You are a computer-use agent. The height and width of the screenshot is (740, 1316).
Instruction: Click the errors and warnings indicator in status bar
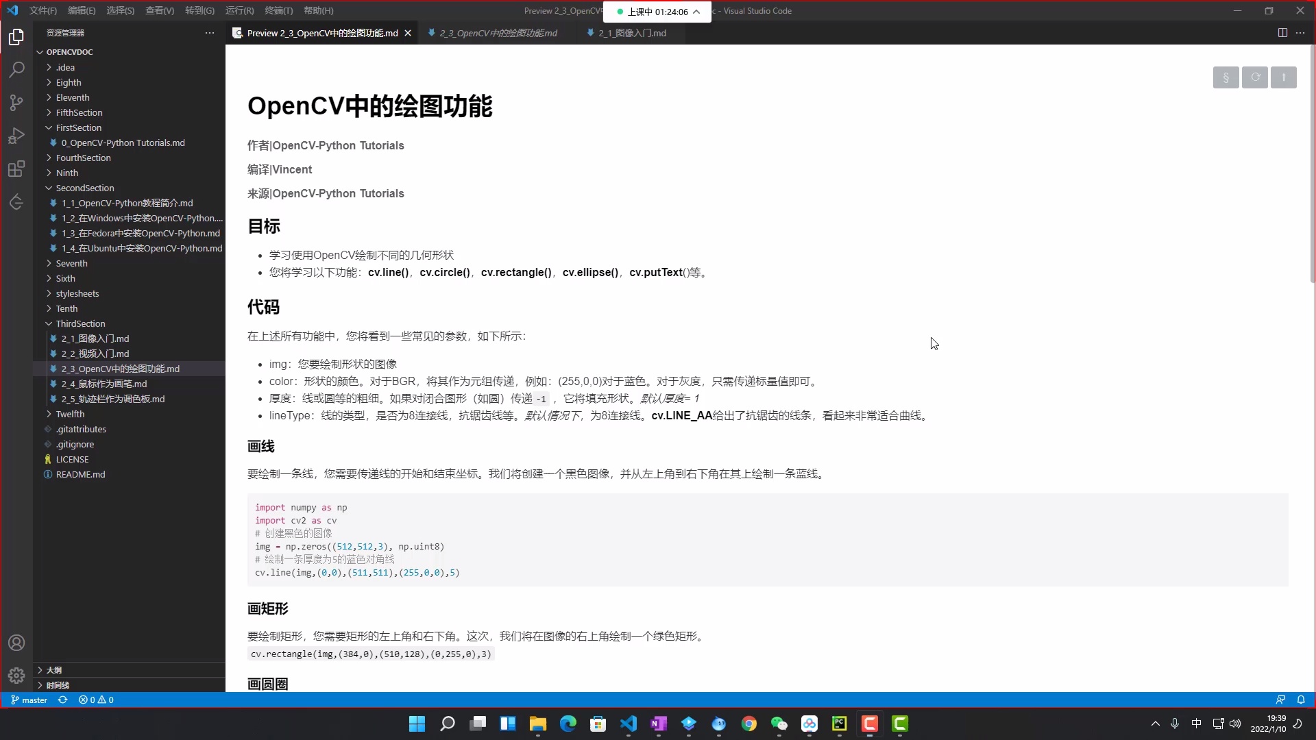click(96, 700)
